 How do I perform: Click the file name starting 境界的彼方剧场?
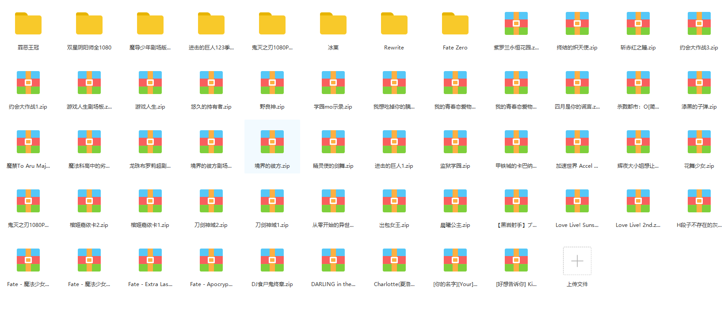point(211,166)
